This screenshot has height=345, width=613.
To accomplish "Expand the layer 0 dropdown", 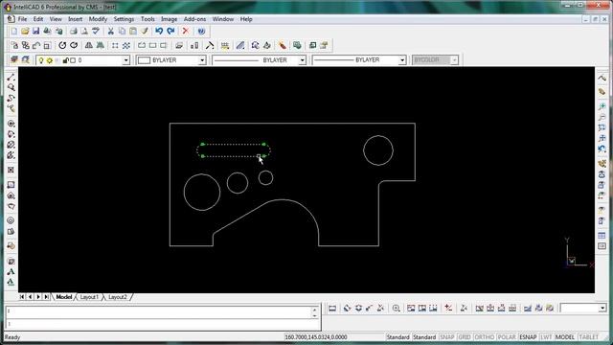I will (x=125, y=60).
